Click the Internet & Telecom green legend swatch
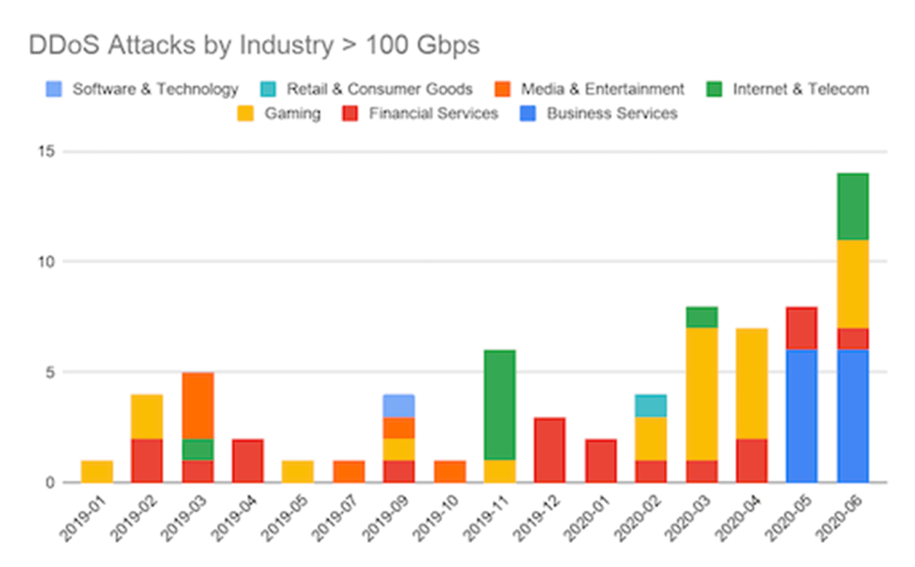915x567 pixels. [715, 89]
